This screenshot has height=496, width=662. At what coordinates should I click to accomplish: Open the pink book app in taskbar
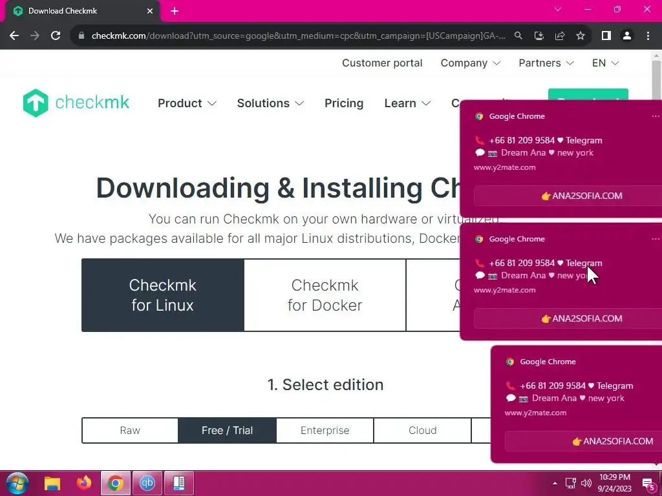pyautogui.click(x=179, y=483)
